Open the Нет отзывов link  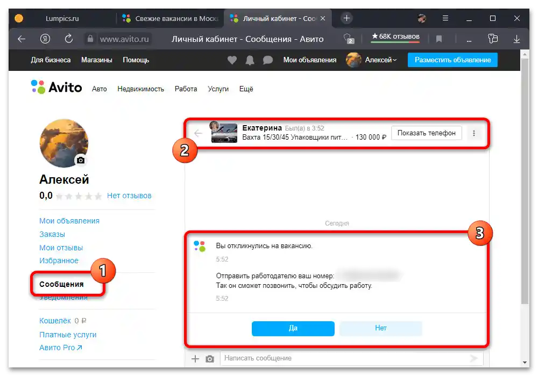pyautogui.click(x=129, y=196)
